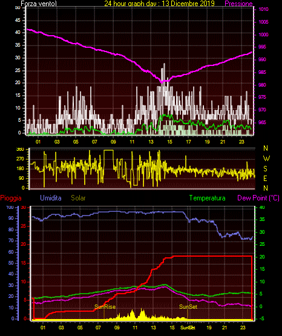Click the 'Solar' legend label

[79, 198]
